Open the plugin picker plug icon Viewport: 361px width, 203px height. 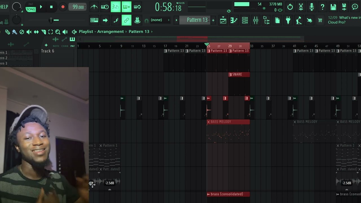point(288,20)
